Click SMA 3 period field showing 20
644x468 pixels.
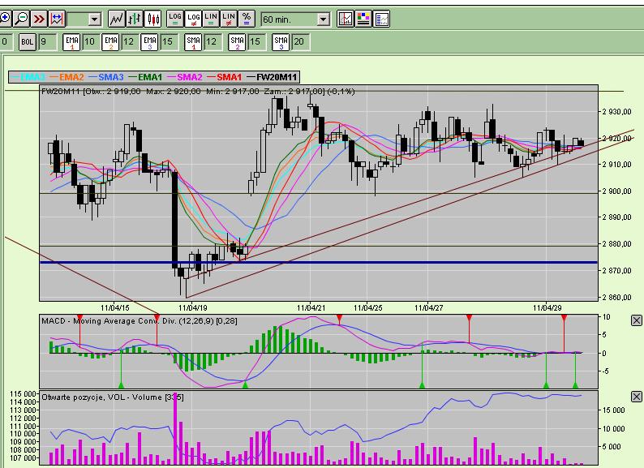point(300,41)
